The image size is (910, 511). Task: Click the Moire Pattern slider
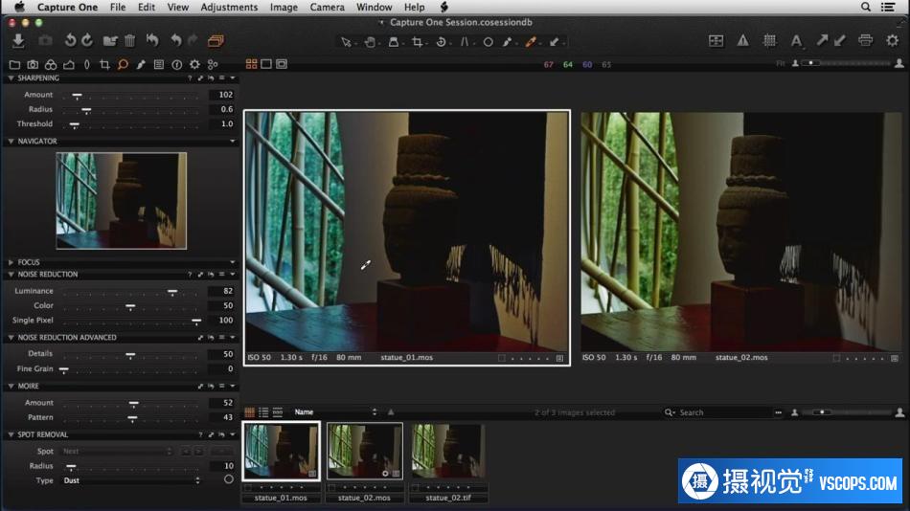pos(131,417)
